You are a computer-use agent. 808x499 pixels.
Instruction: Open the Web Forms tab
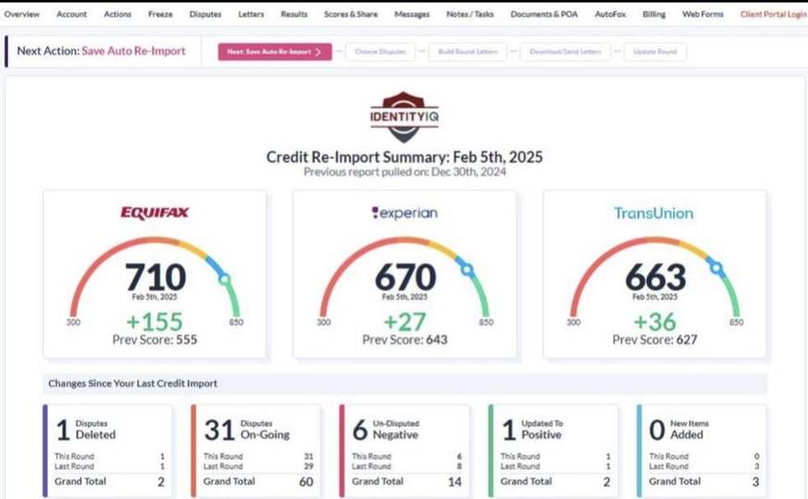point(702,15)
